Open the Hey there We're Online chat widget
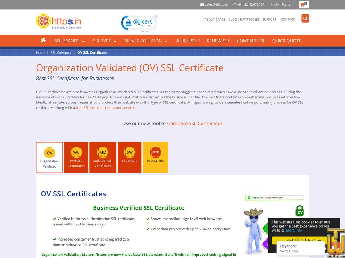345x258 pixels. (300, 248)
